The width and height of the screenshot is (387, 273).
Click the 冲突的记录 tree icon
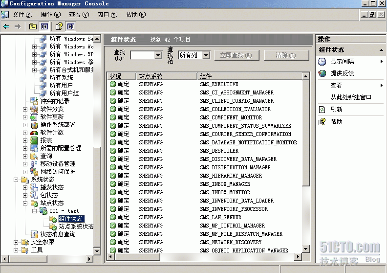(34, 101)
